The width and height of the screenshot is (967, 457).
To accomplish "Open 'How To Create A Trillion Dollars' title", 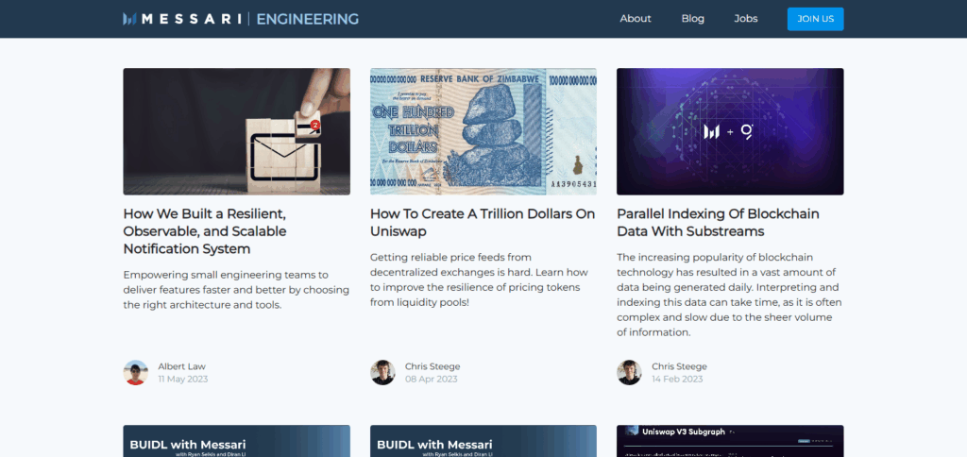I will (483, 223).
